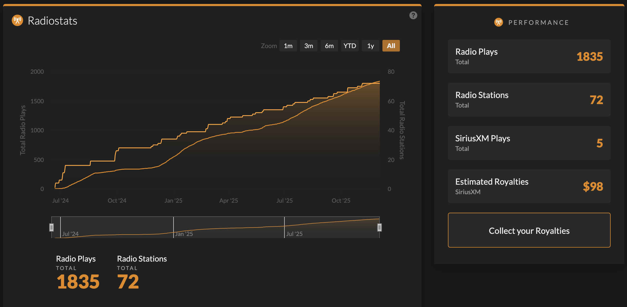Click the Radiostats antenna logo icon

coord(17,21)
